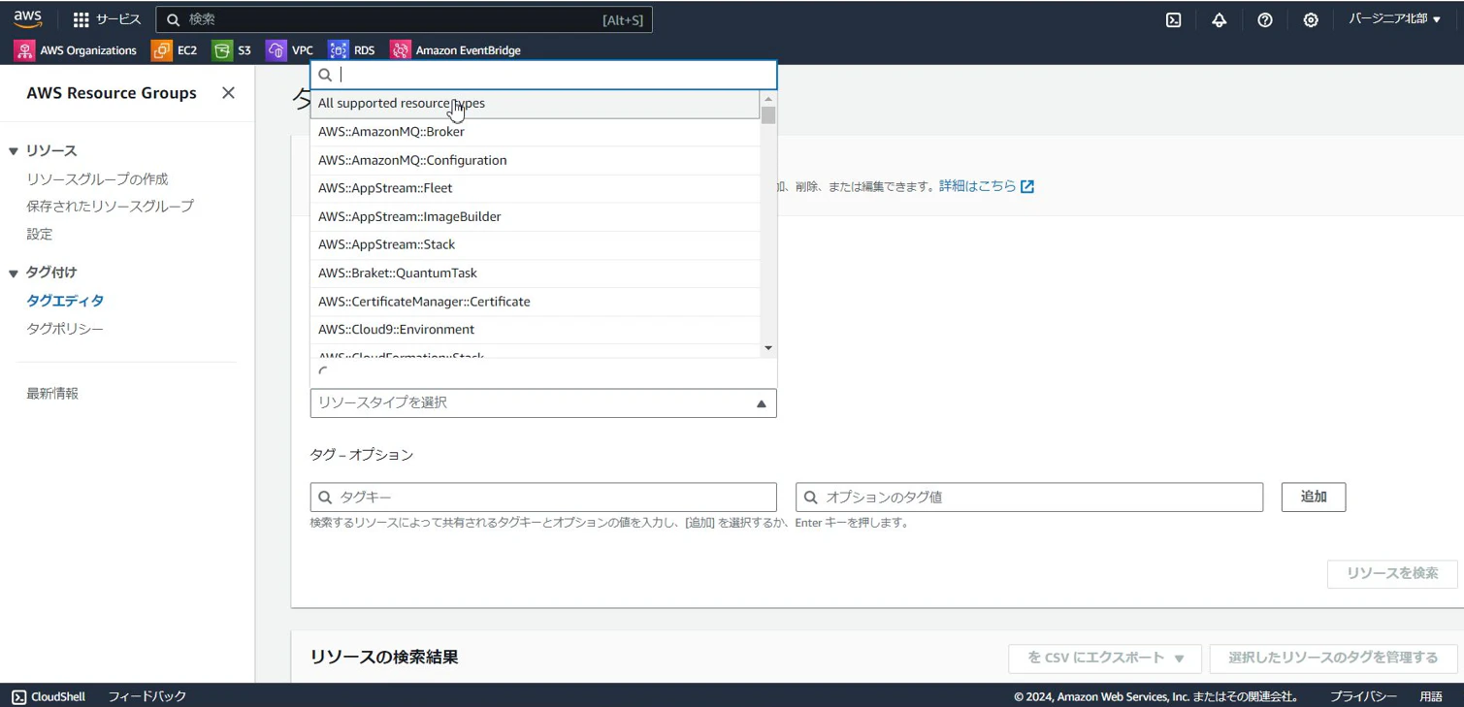Screen dimensions: 1464x707
Task: Open the help question mark icon
Action: (x=1265, y=19)
